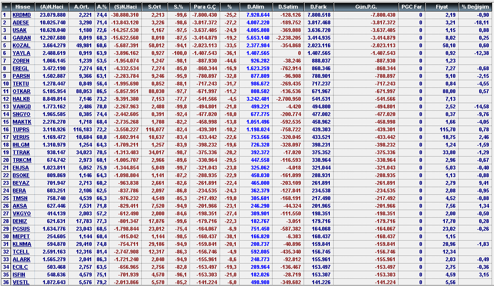The height and width of the screenshot is (286, 494).
Task: Click the VANGD change value -14,58
Action: pyautogui.click(x=482, y=106)
